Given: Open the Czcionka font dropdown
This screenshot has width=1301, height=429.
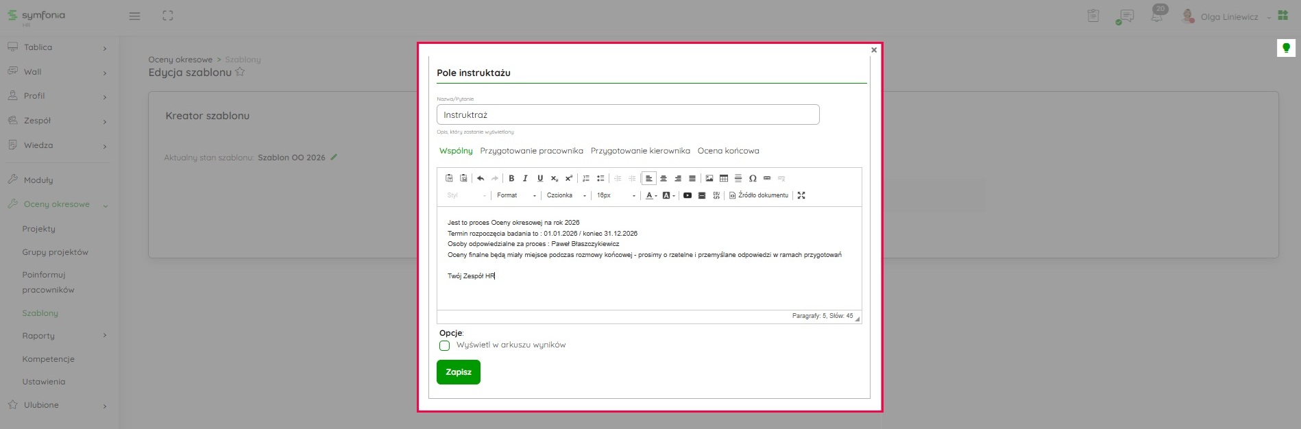Looking at the screenshot, I should pos(566,195).
